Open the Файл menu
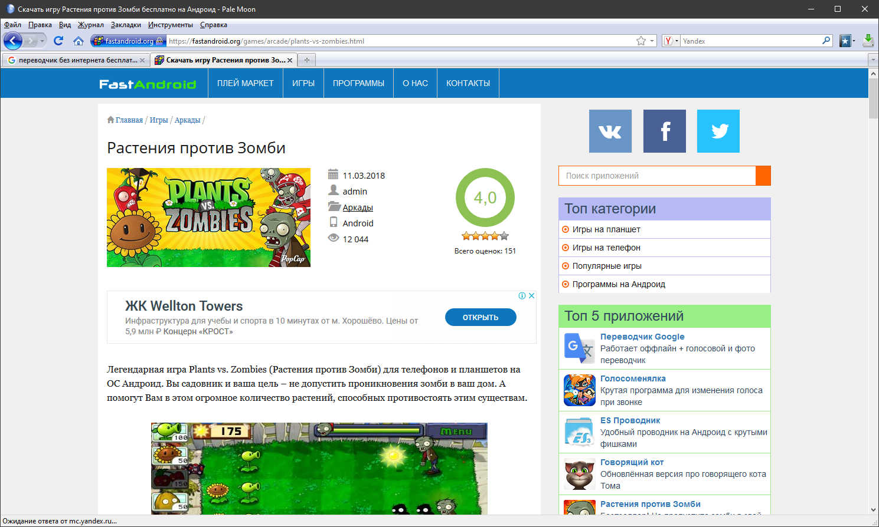This screenshot has height=527, width=879. [x=12, y=25]
